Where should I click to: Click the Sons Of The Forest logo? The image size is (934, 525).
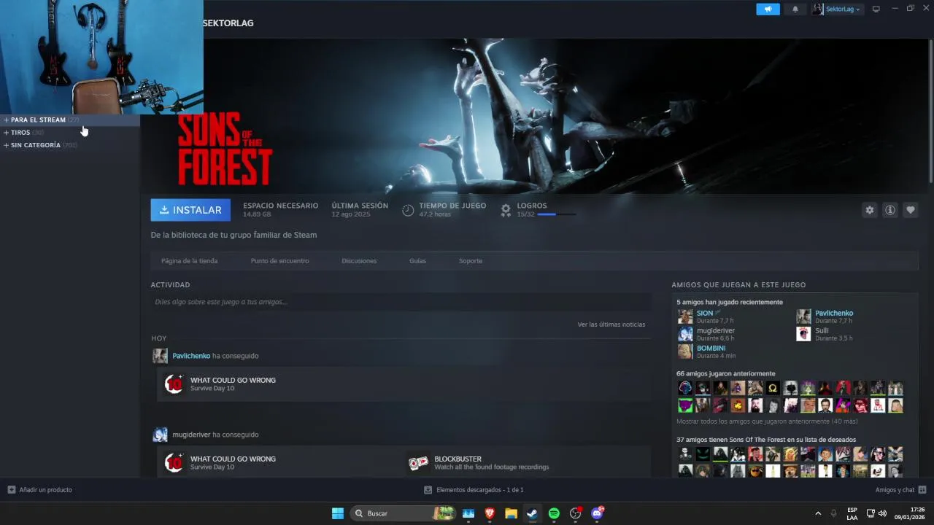click(x=225, y=149)
